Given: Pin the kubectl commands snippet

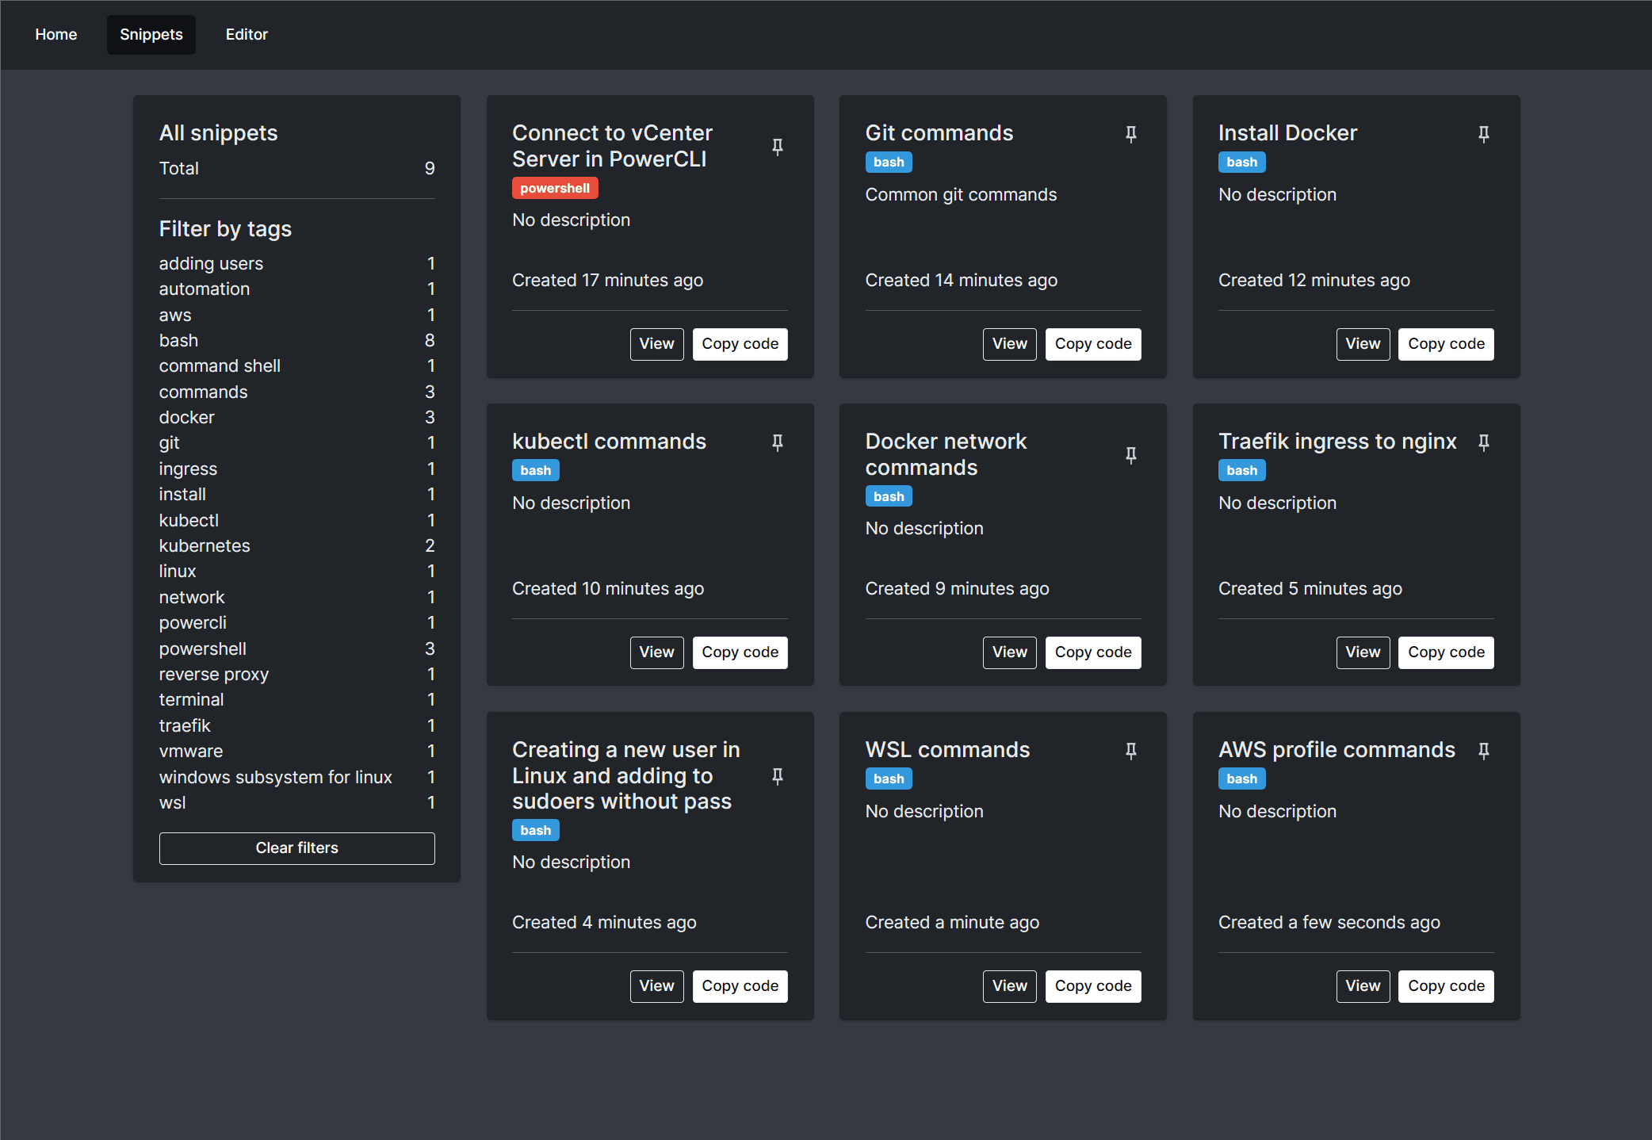Looking at the screenshot, I should tap(777, 442).
